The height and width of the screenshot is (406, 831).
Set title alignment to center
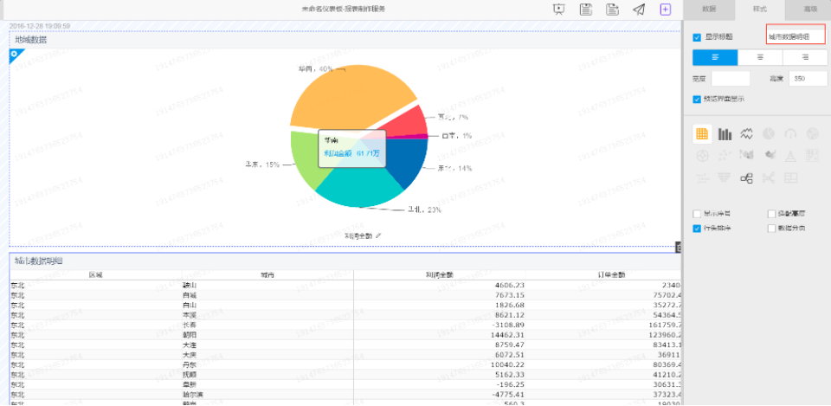[x=760, y=57]
